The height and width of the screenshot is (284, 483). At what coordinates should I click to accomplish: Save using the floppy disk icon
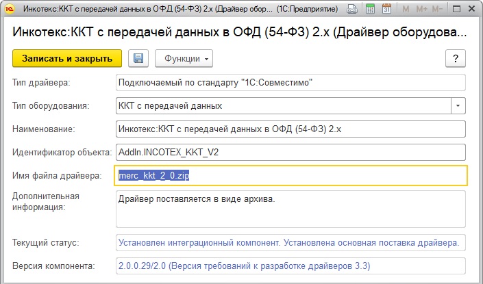[x=138, y=58]
